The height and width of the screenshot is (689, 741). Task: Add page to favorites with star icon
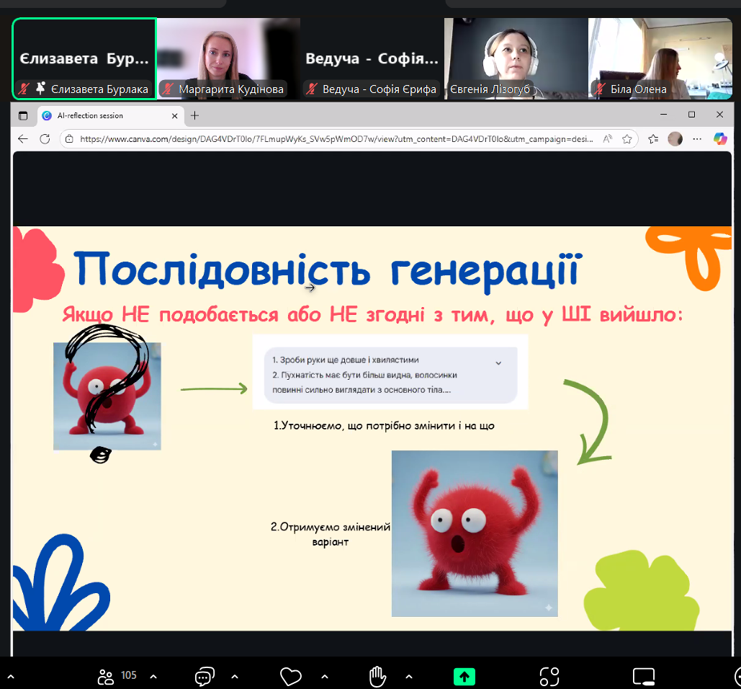click(x=627, y=138)
